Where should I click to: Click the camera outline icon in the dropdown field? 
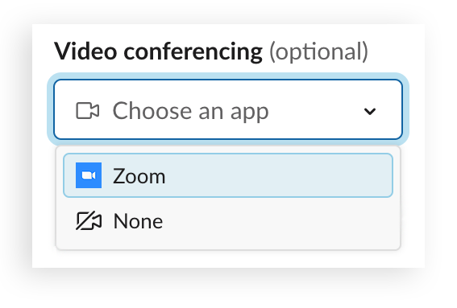[87, 111]
